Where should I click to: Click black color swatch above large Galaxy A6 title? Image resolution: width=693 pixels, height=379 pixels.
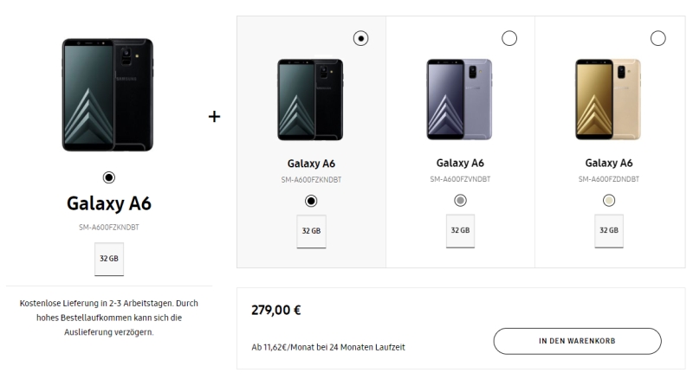click(x=108, y=177)
